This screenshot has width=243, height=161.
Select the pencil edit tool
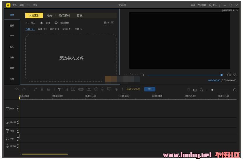36,89
